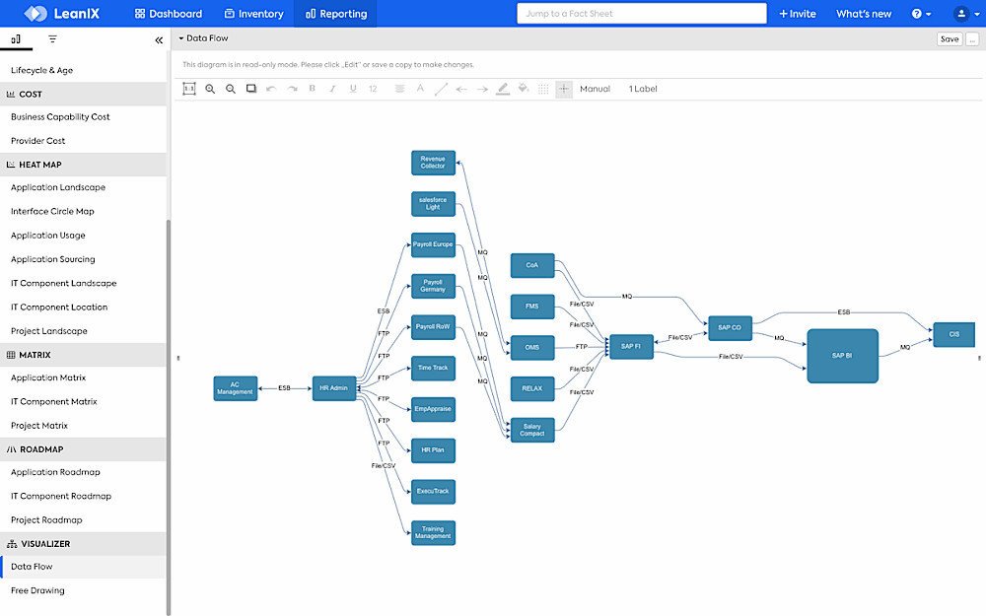Open the Manual layout dropdown
This screenshot has height=616, width=986.
tap(595, 89)
